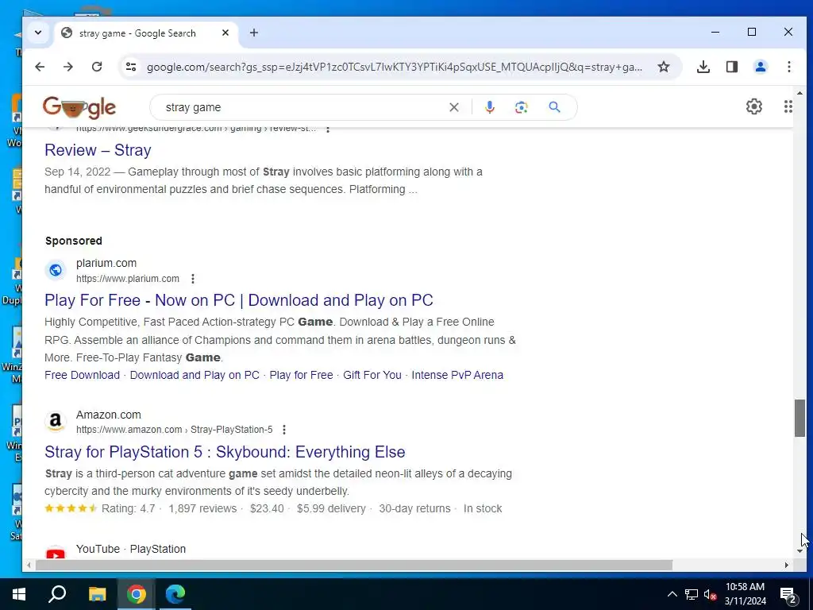Screen dimensions: 813x610
Task: Open the Chrome side panel
Action: (x=731, y=67)
